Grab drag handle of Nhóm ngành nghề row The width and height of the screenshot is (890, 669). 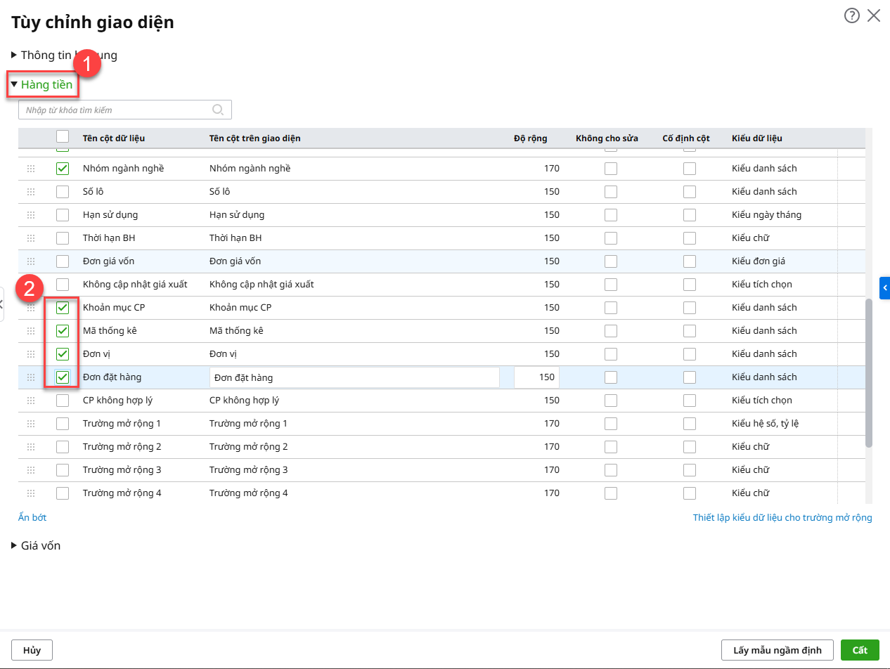tap(31, 169)
